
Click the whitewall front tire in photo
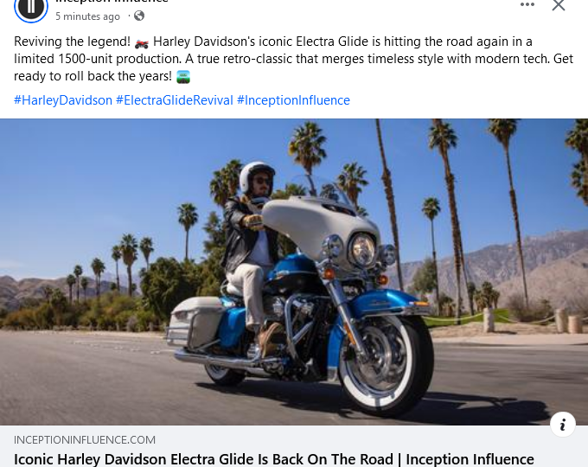click(386, 366)
